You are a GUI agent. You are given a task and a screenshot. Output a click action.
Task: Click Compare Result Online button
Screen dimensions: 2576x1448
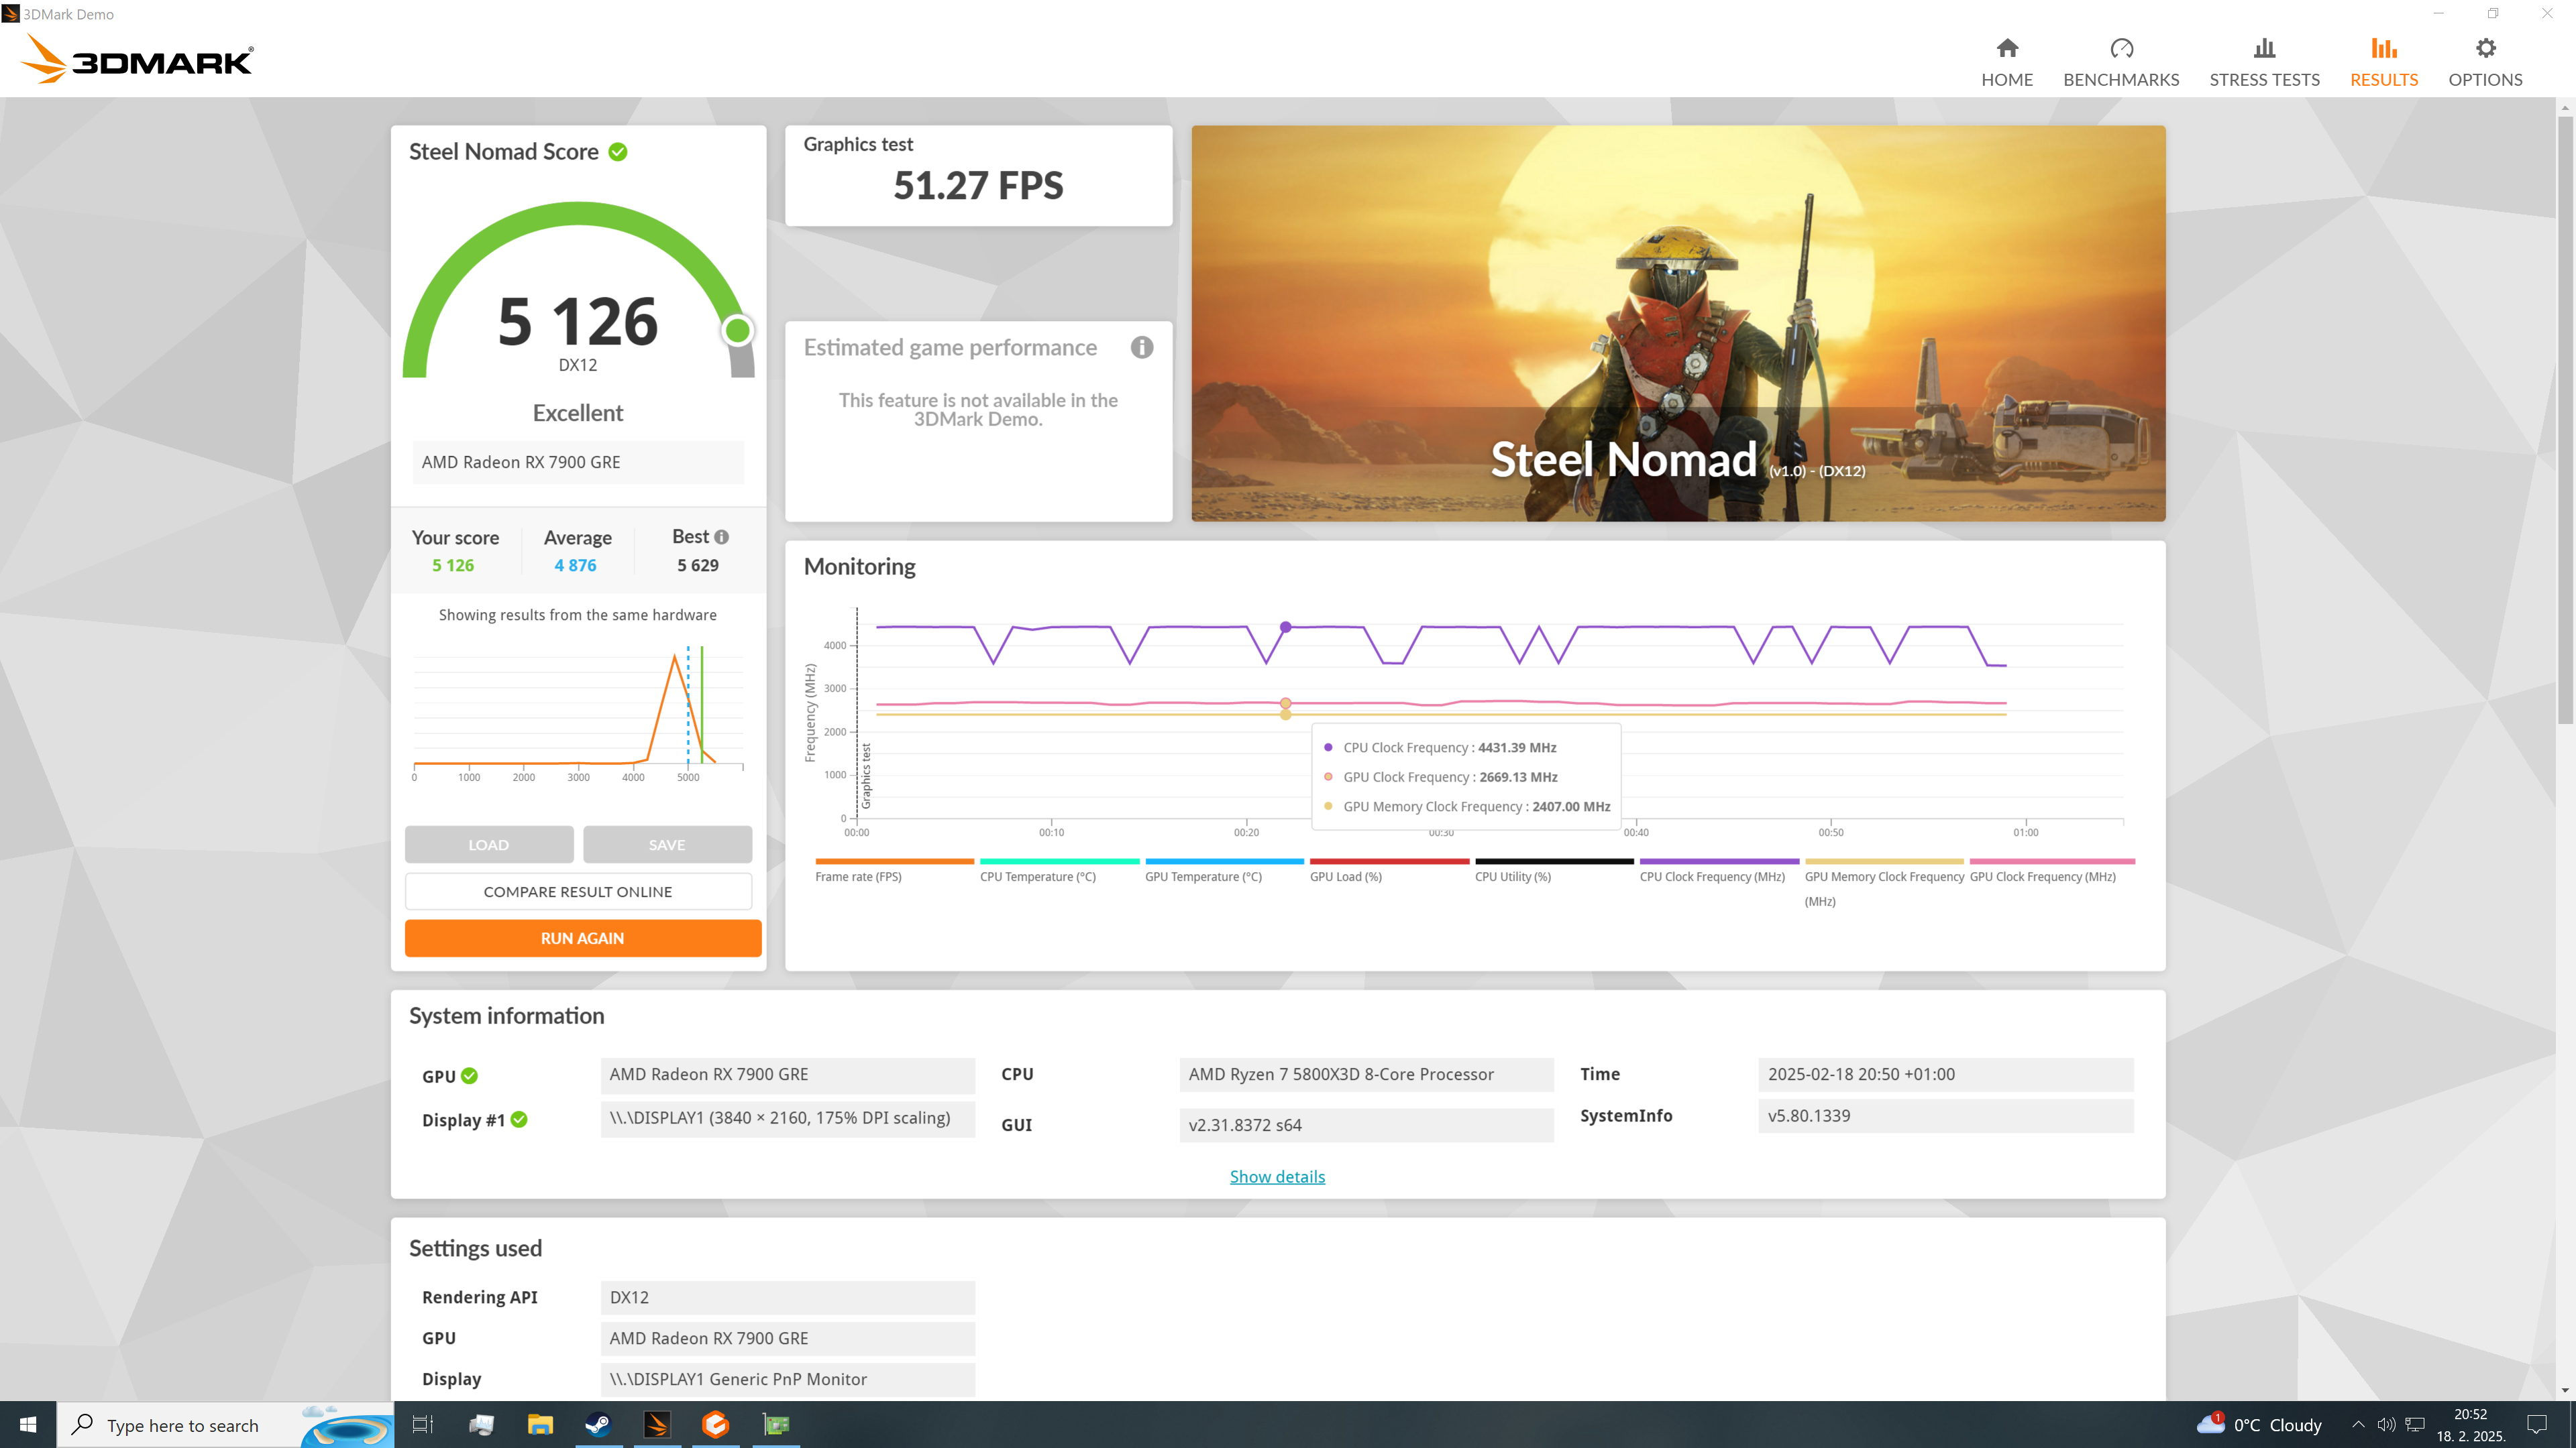click(x=578, y=892)
